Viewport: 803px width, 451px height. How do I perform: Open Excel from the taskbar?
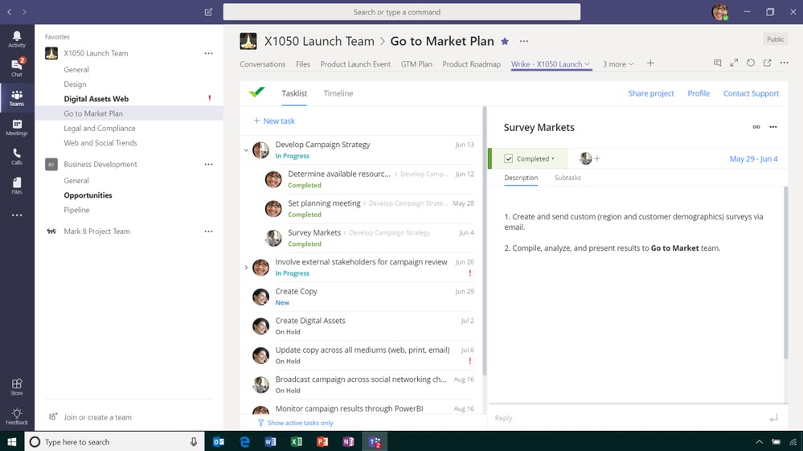[x=296, y=441]
